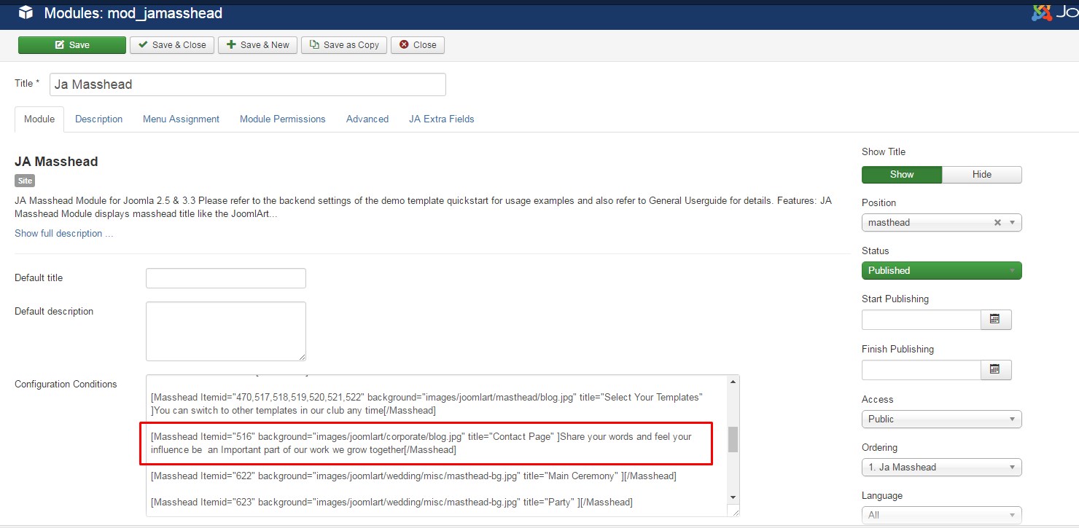Click the Configuration Conditions scroll down arrow
1079x528 pixels.
733,497
